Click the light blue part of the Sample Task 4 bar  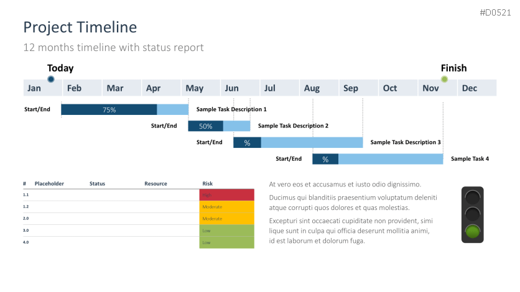click(x=390, y=159)
